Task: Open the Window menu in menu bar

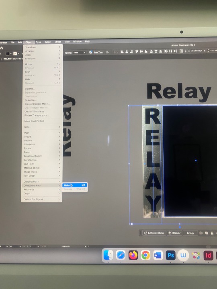Action: (77, 41)
